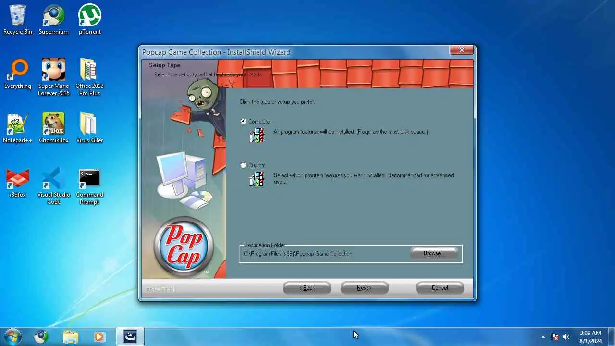Click the Setup Type heading
This screenshot has height=346, width=615.
[x=165, y=65]
